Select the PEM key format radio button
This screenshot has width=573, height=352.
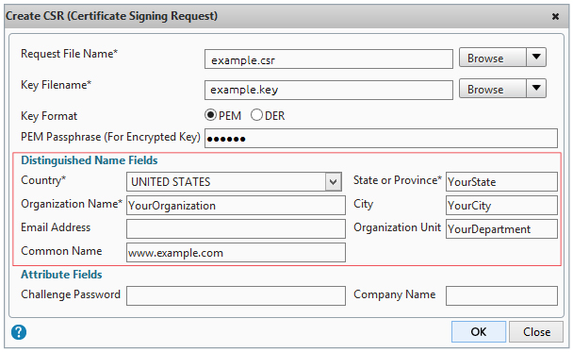[210, 115]
